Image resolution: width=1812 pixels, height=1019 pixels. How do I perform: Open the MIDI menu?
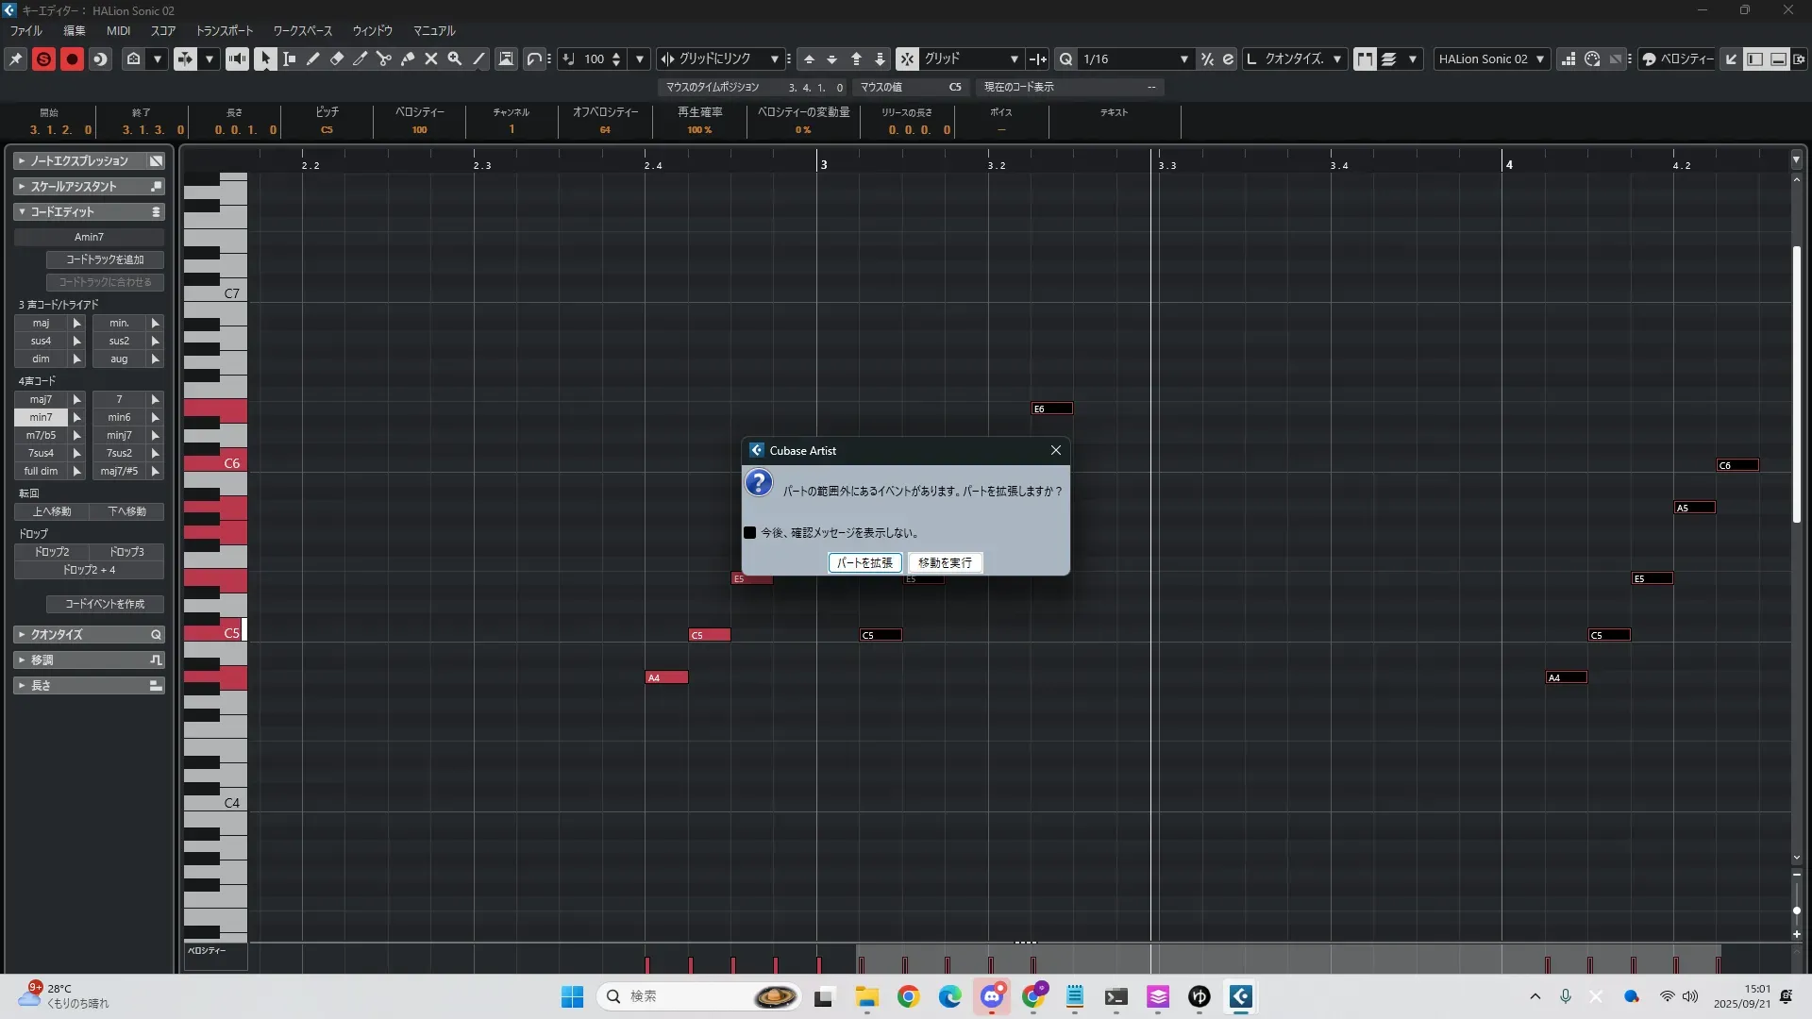coord(118,31)
